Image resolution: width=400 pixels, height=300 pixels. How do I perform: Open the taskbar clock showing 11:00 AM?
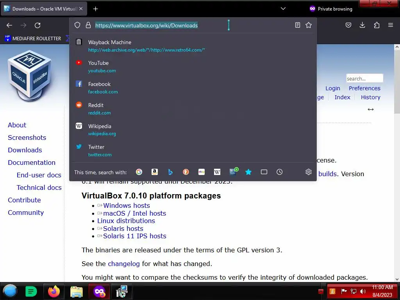(382, 291)
